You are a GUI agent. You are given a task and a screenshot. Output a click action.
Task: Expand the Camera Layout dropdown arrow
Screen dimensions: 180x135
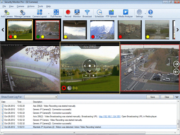click(x=49, y=14)
